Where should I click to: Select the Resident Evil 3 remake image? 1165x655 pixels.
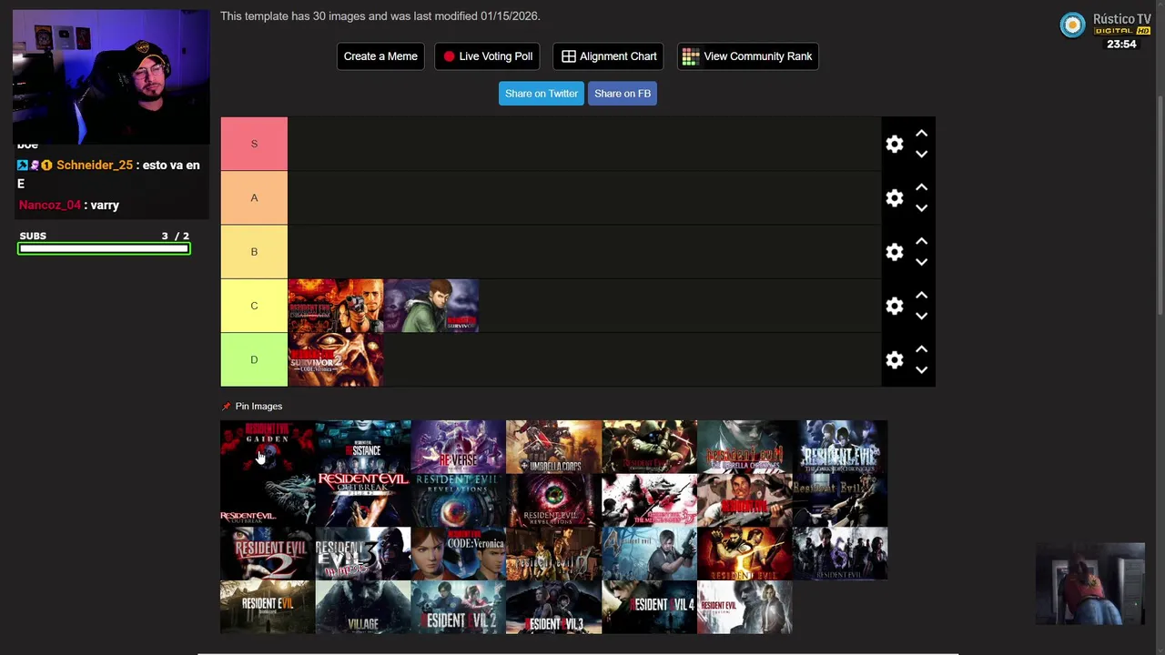pos(553,608)
